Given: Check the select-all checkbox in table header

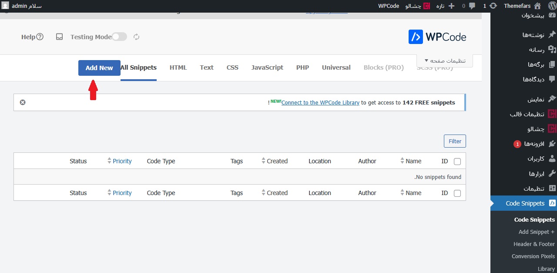Looking at the screenshot, I should pos(457,162).
